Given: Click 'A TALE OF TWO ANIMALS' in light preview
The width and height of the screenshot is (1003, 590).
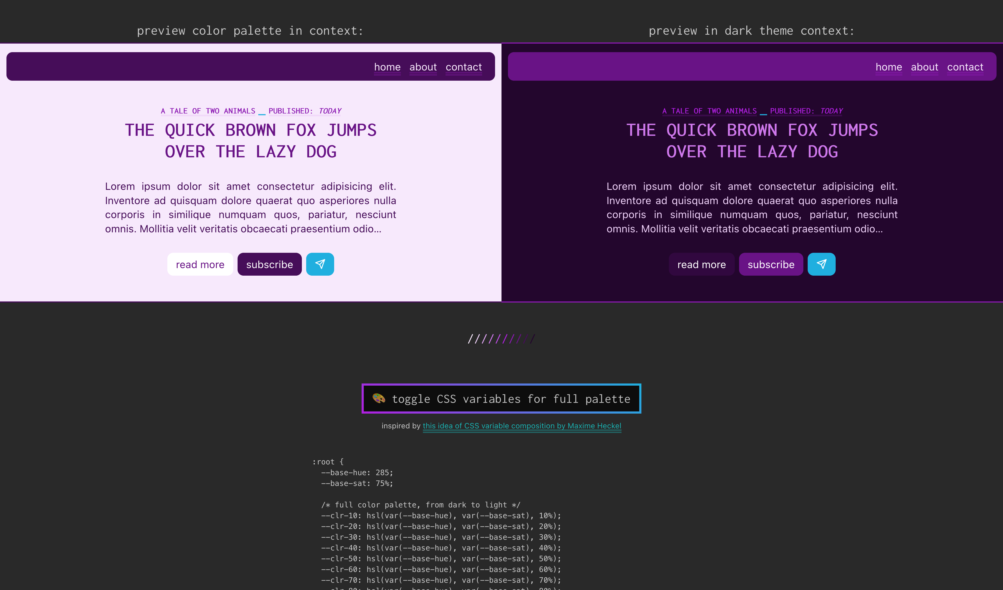Looking at the screenshot, I should [208, 111].
